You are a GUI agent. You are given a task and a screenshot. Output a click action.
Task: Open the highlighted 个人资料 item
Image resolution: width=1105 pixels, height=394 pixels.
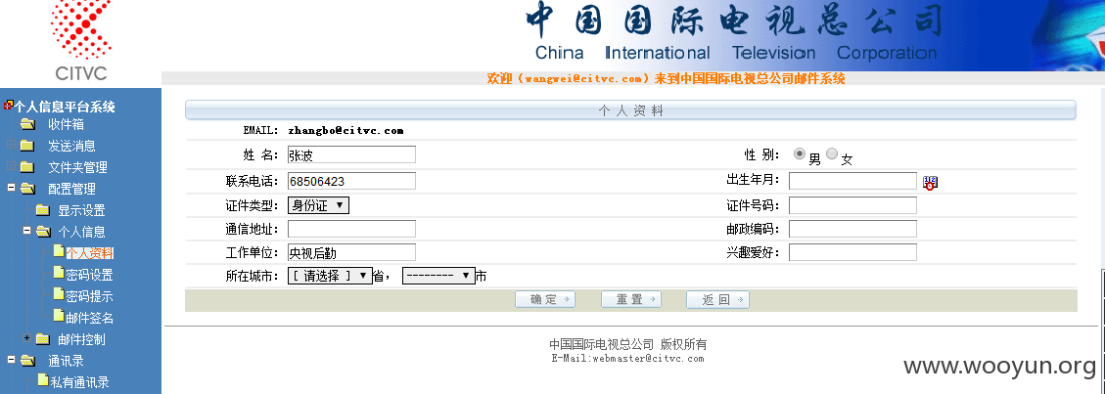(x=89, y=253)
